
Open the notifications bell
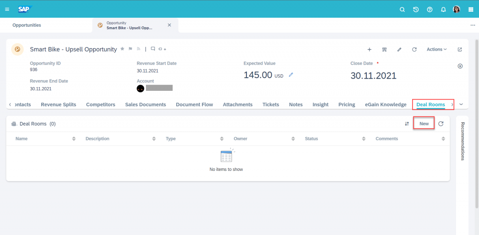click(x=443, y=9)
